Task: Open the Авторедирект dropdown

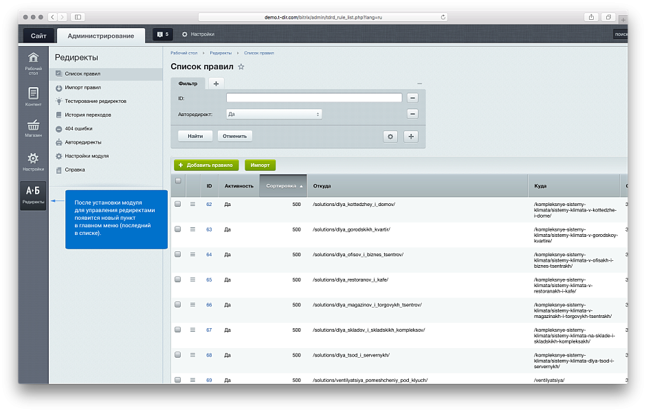Action: [274, 114]
